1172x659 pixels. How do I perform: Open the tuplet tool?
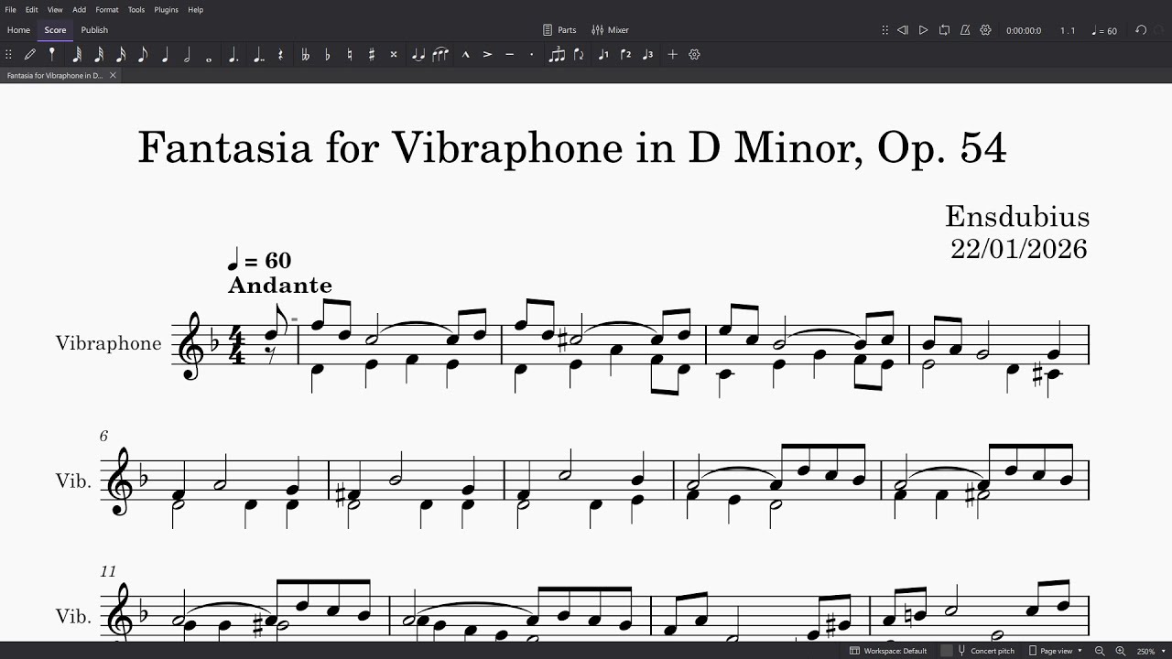click(x=557, y=55)
